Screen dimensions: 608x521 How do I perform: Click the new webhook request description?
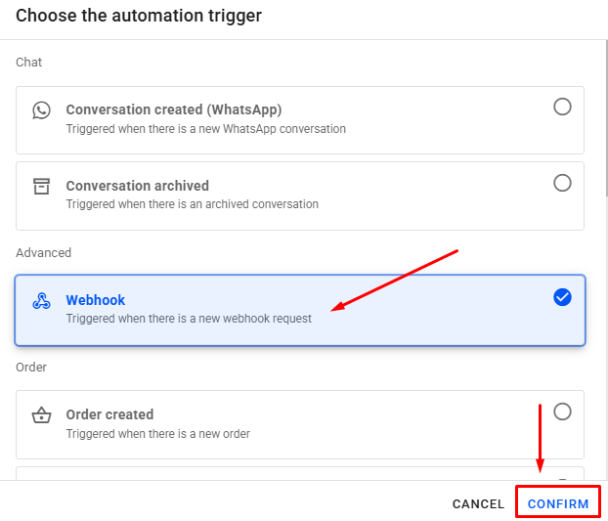point(189,319)
